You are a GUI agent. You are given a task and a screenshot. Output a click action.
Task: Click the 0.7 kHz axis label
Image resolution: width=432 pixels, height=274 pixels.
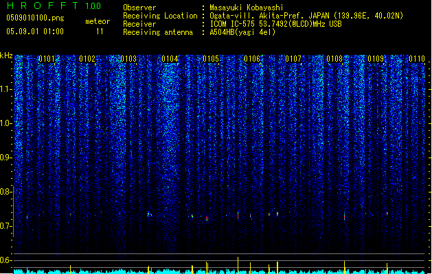coord(5,226)
